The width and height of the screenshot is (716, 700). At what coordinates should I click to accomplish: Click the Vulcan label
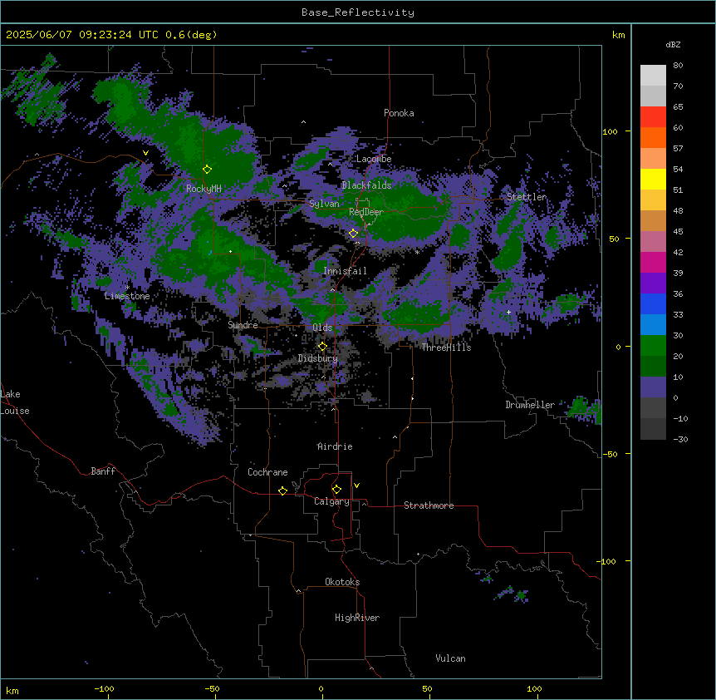tap(451, 658)
